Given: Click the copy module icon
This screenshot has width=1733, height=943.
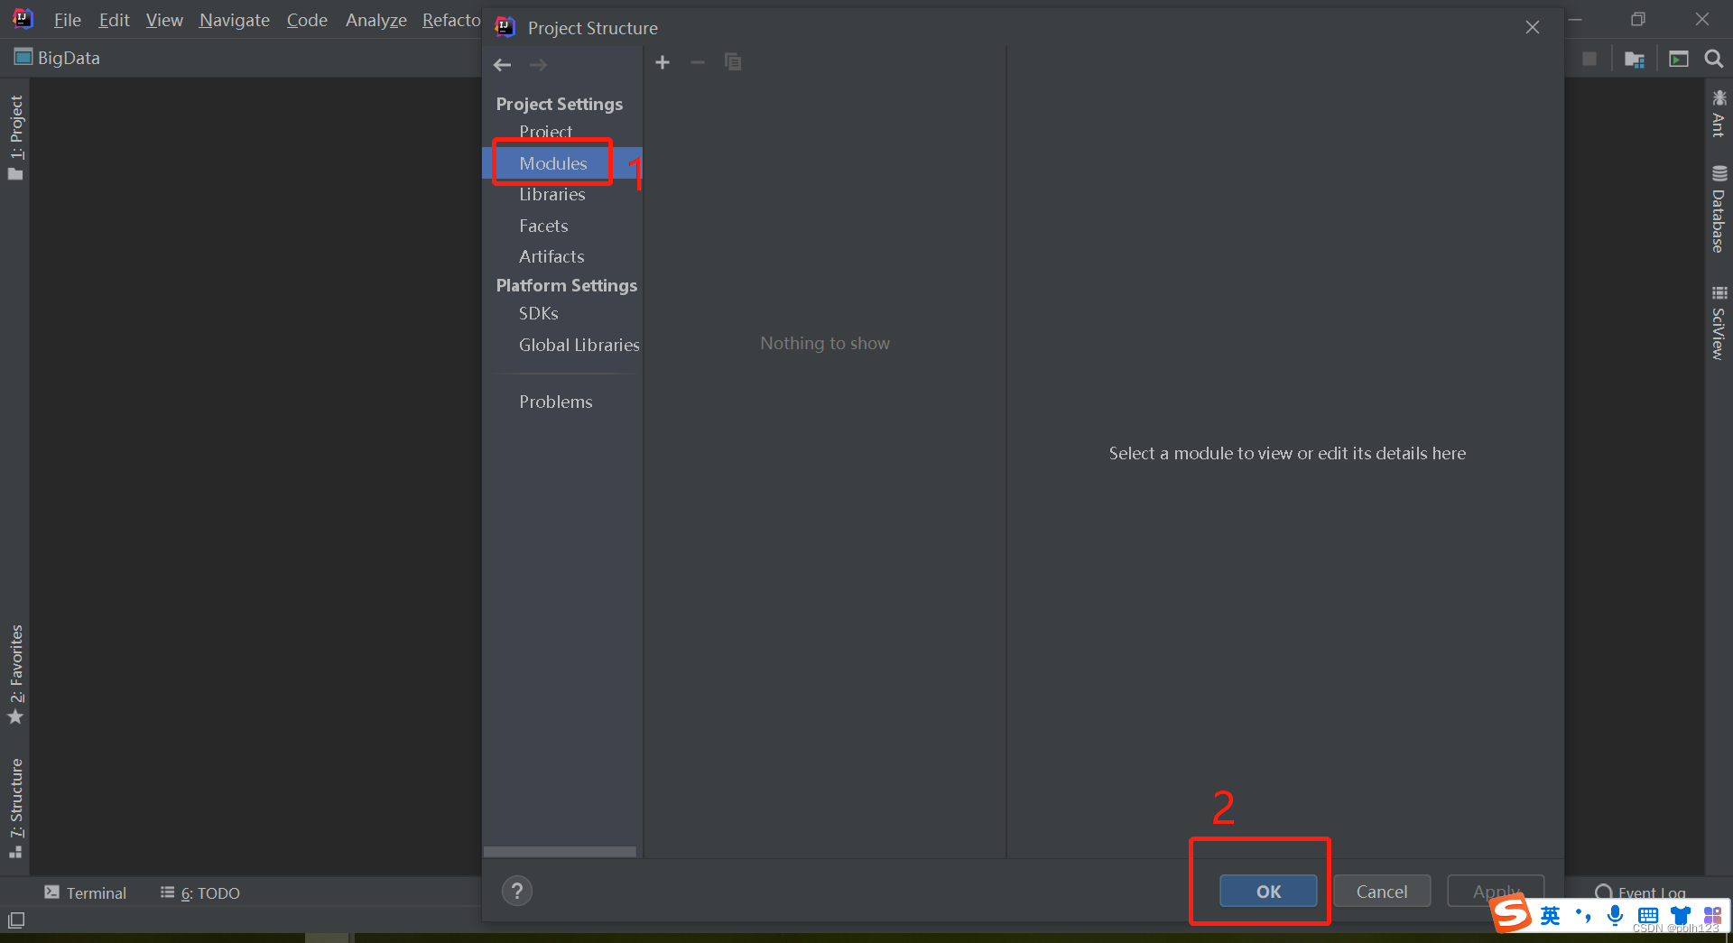Looking at the screenshot, I should pyautogui.click(x=733, y=62).
